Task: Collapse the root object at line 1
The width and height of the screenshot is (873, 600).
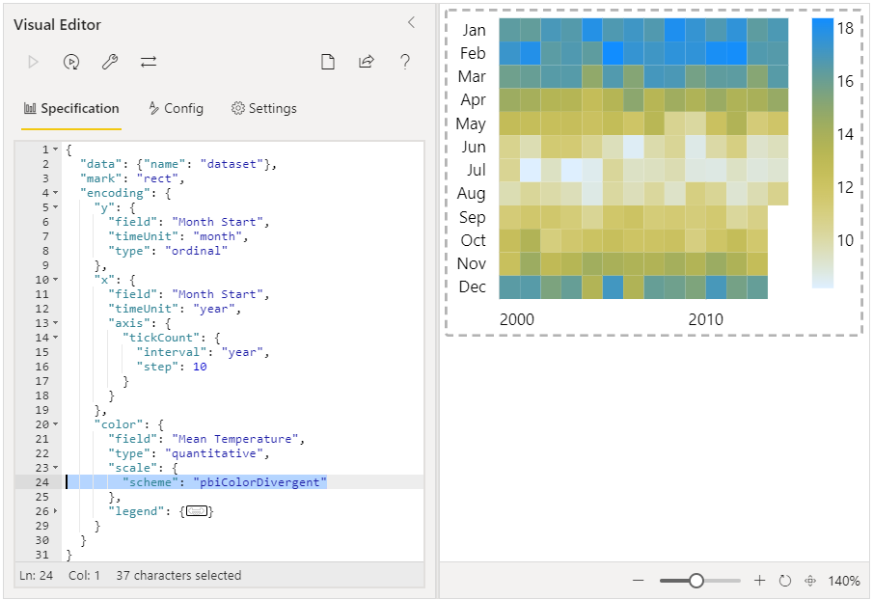Action: pyautogui.click(x=55, y=150)
